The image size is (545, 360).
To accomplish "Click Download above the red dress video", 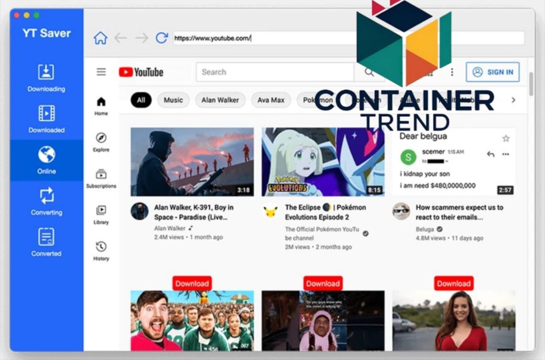I will coord(453,284).
